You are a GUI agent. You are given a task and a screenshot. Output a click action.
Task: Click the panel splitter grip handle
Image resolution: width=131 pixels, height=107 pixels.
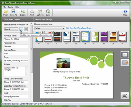click(x=31, y=49)
